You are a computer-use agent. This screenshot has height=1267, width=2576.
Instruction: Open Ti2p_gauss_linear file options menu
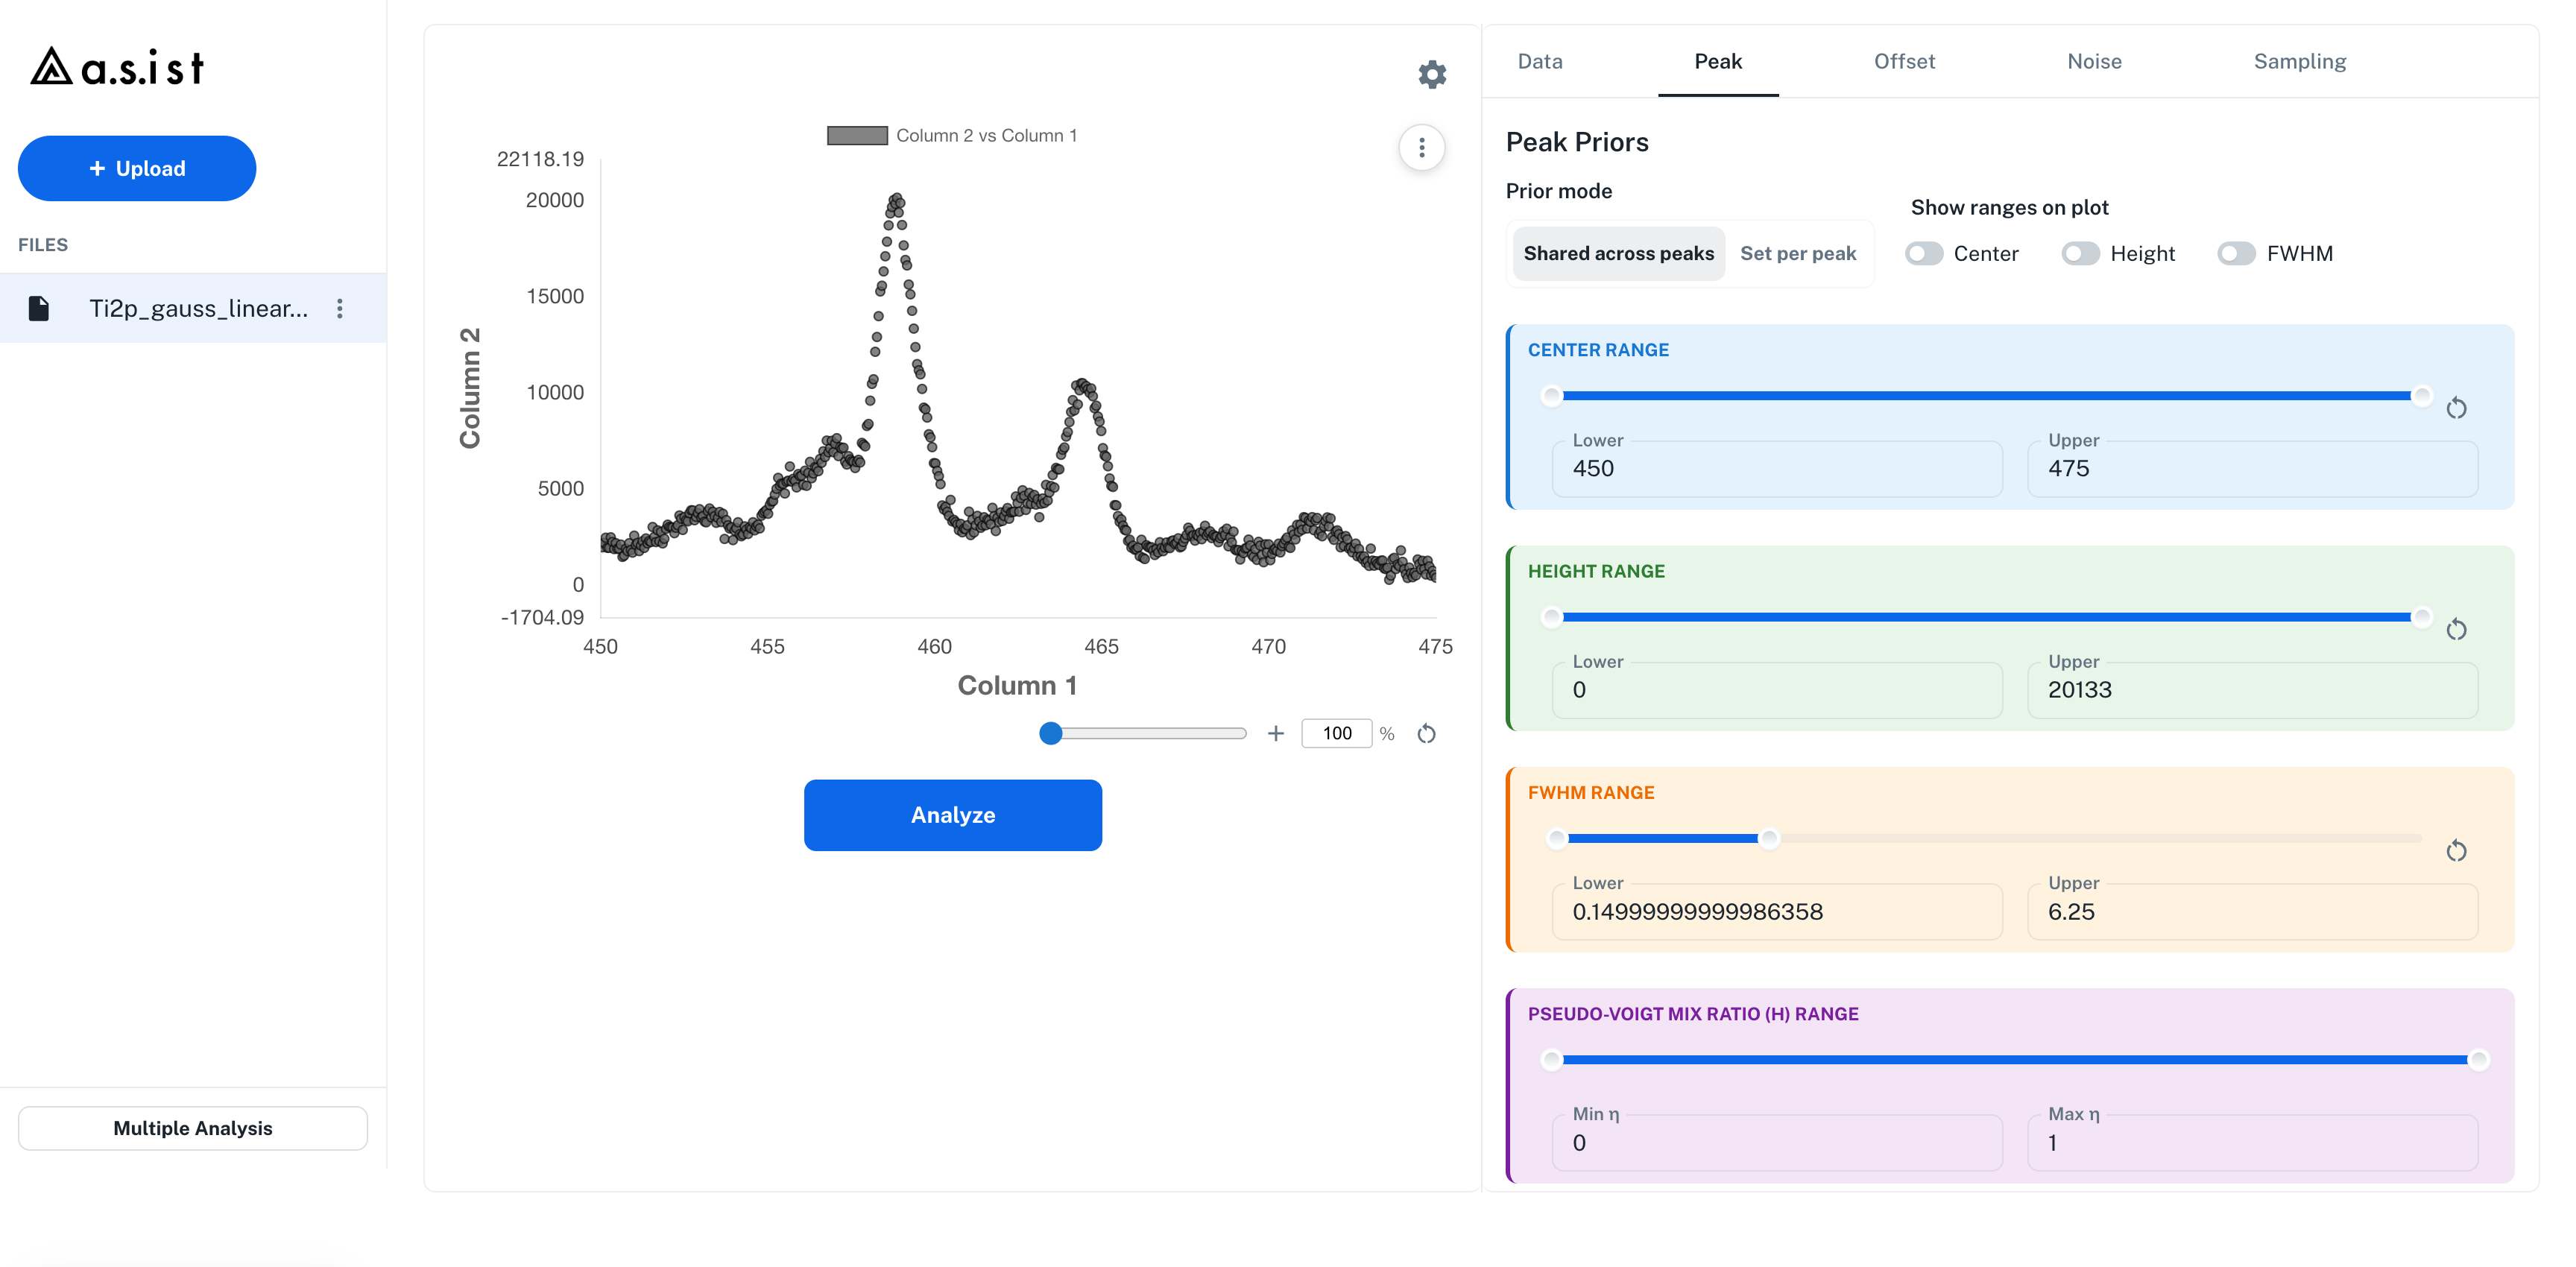point(340,308)
